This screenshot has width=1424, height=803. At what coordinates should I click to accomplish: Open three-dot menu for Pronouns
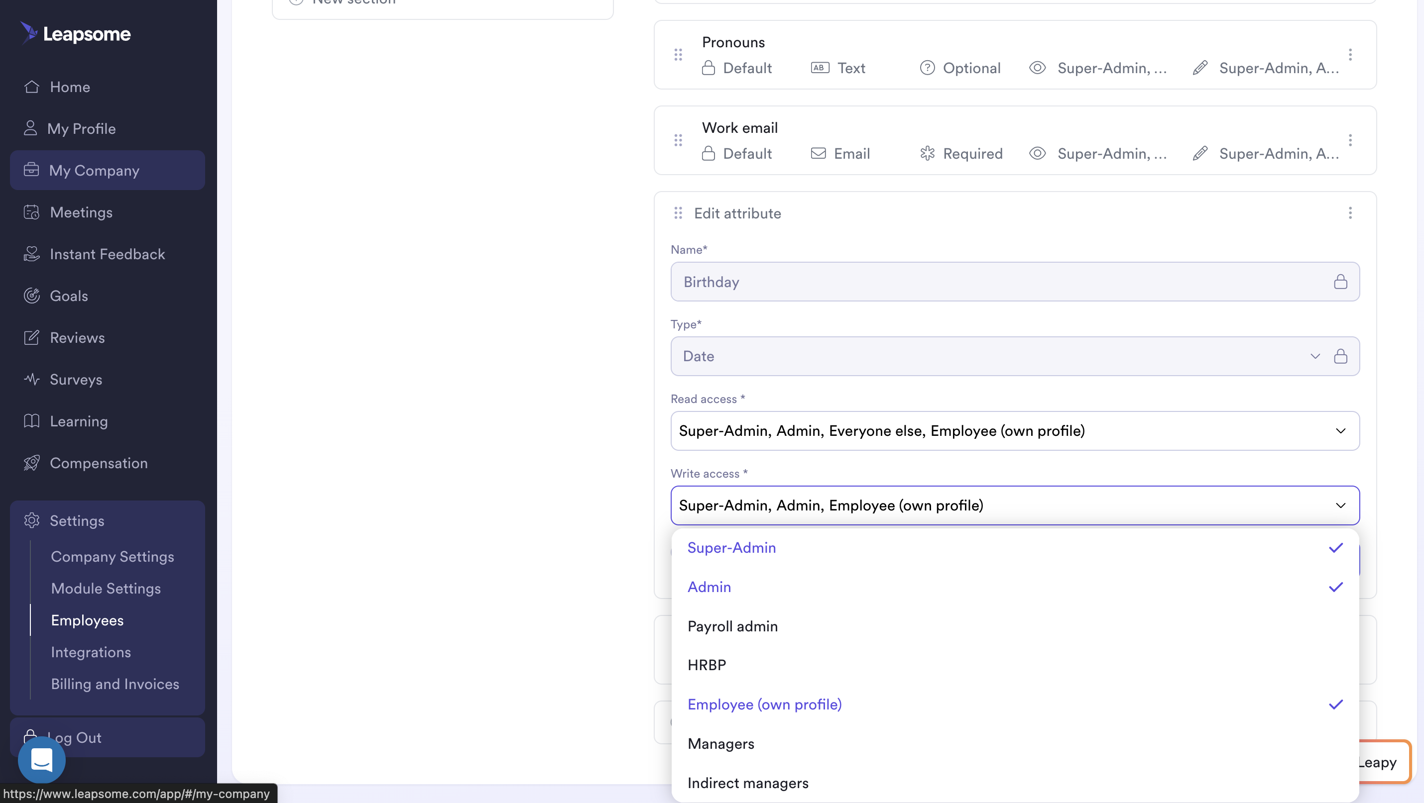click(1350, 55)
